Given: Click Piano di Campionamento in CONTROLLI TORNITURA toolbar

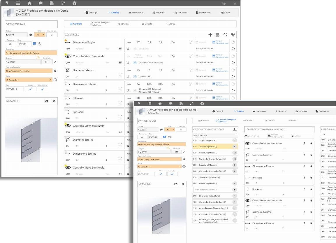Looking at the screenshot, I should click(x=276, y=136).
